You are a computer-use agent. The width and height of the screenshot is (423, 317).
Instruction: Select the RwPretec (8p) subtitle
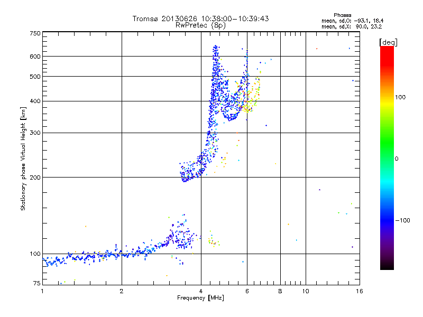coord(200,25)
